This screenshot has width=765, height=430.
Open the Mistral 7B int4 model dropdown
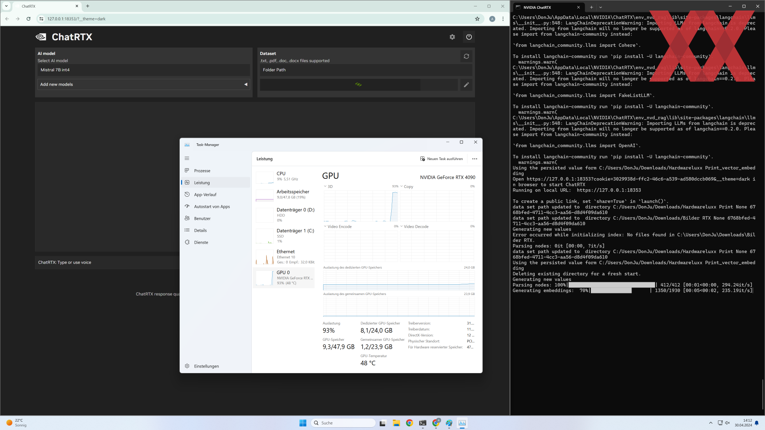point(143,70)
